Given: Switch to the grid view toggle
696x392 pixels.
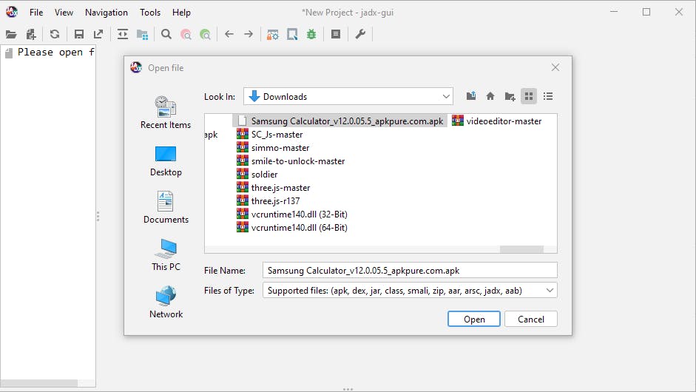Looking at the screenshot, I should 529,96.
